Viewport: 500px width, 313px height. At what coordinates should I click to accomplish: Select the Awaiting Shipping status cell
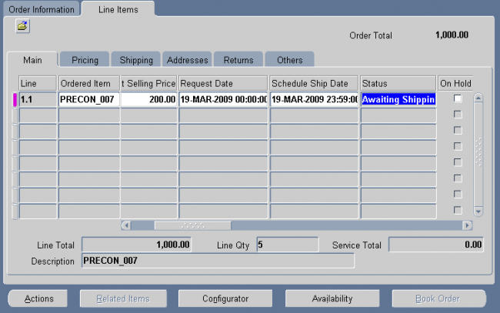point(398,99)
